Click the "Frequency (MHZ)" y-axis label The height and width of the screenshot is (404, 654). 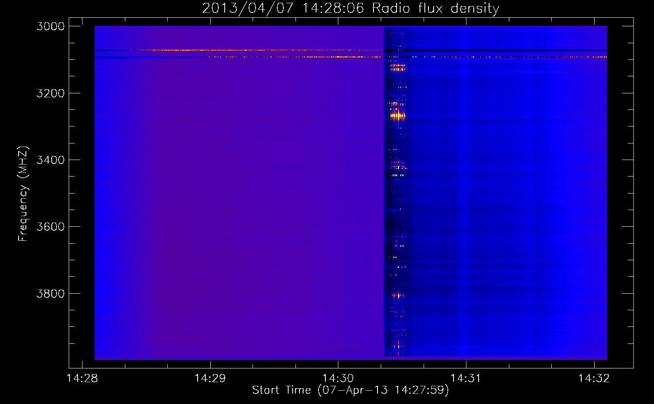(x=23, y=194)
